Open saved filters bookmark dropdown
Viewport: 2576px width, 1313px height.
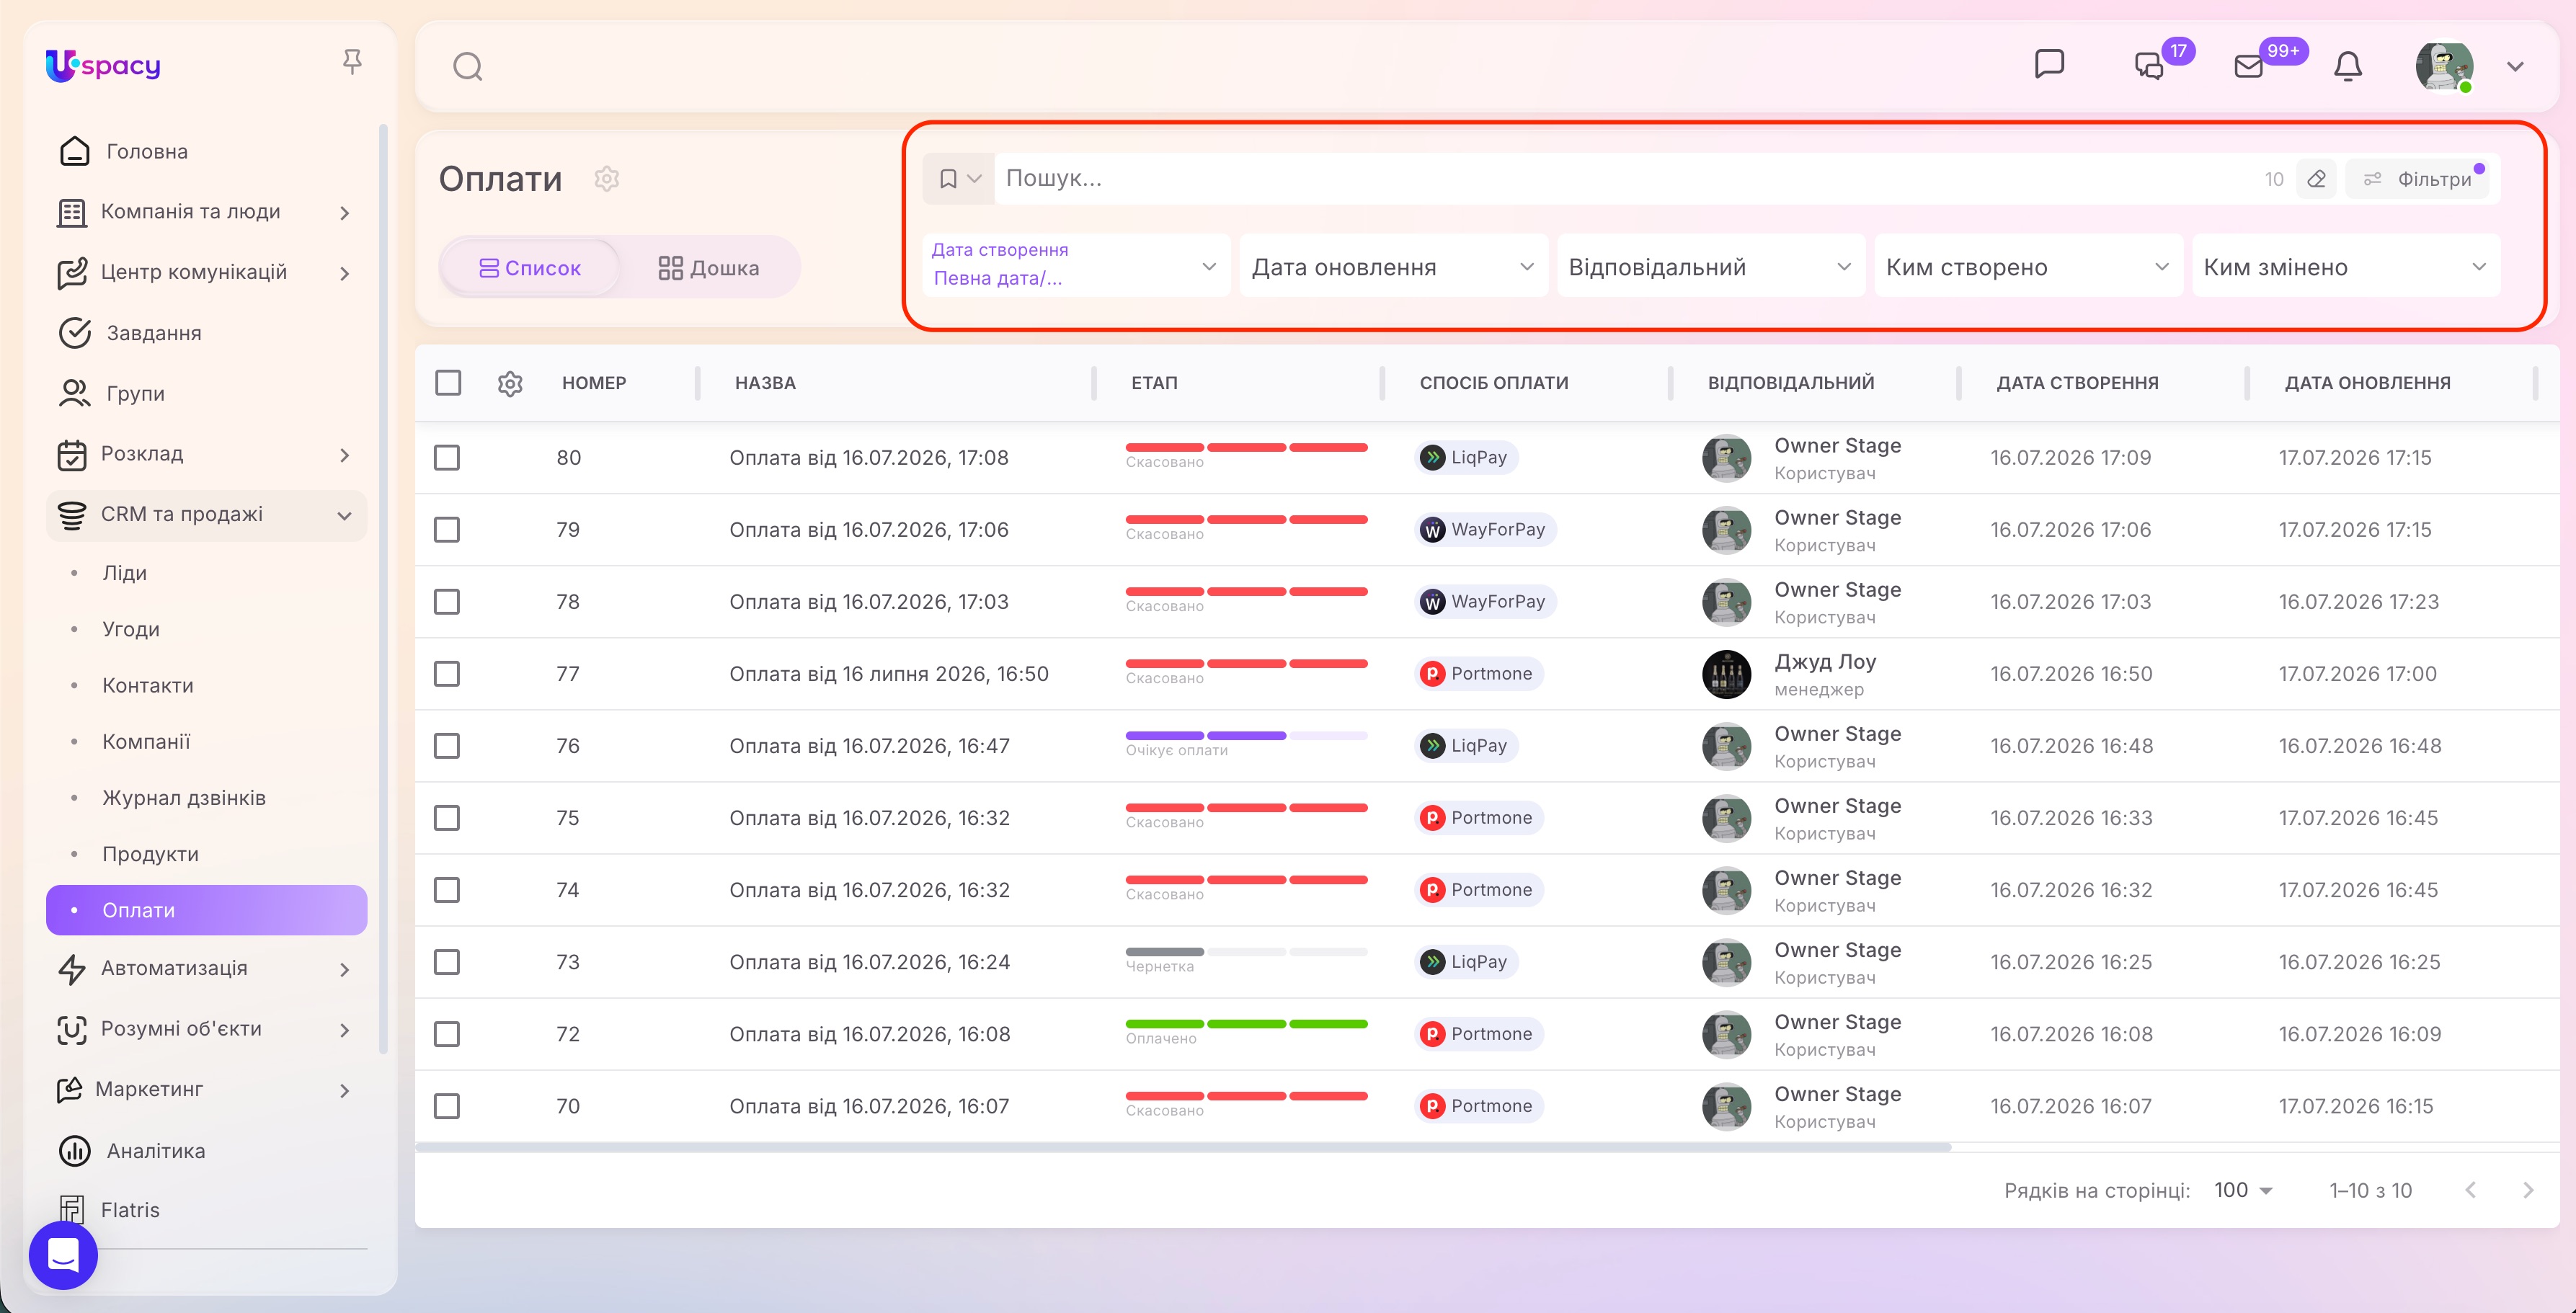[958, 179]
